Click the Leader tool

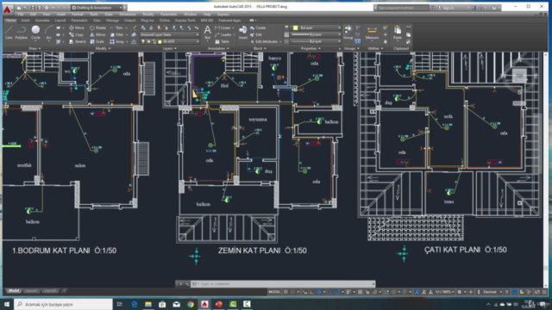[223, 34]
